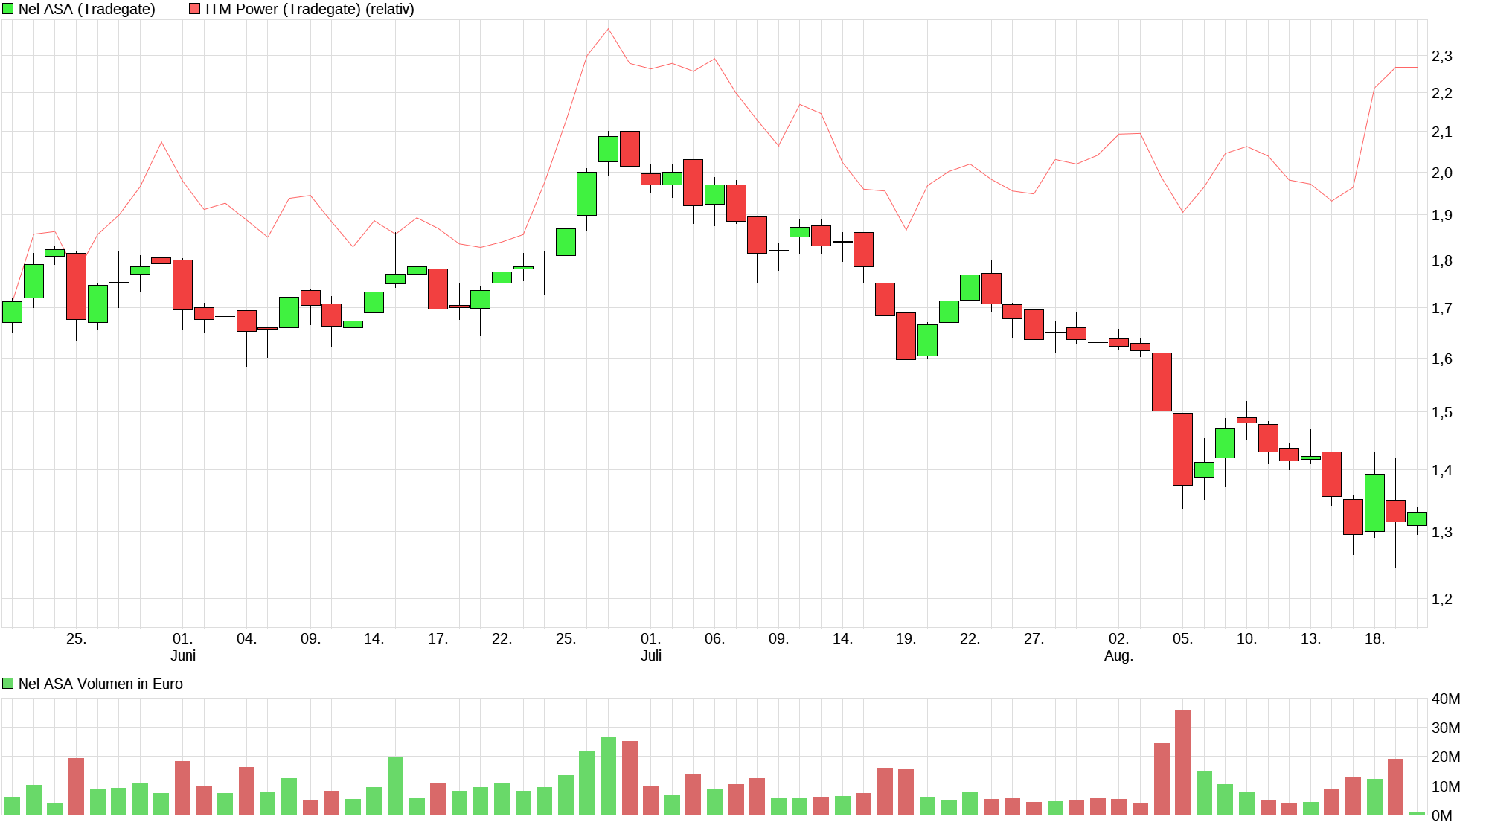This screenshot has width=1486, height=831.
Task: Click the tallest green volume bar
Action: point(608,775)
